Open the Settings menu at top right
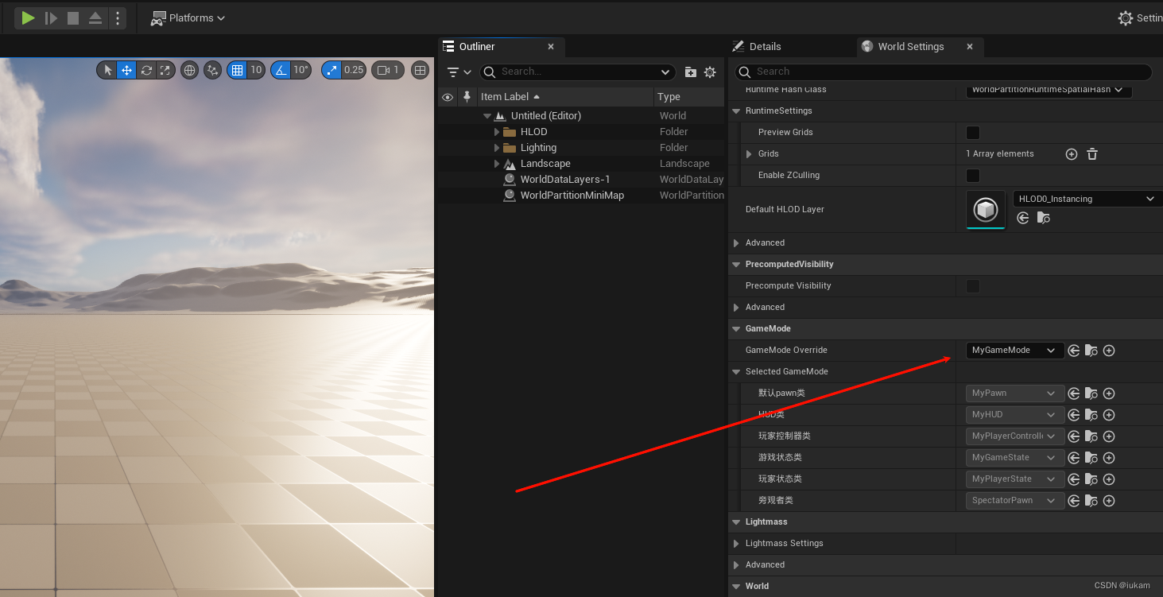Screen dimensions: 1163x597 pyautogui.click(x=1140, y=17)
